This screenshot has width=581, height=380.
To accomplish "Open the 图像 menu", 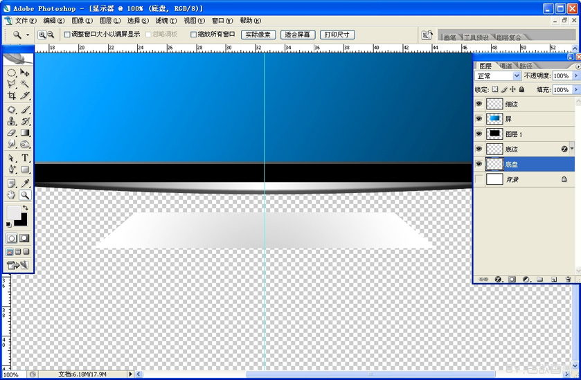I will click(82, 21).
